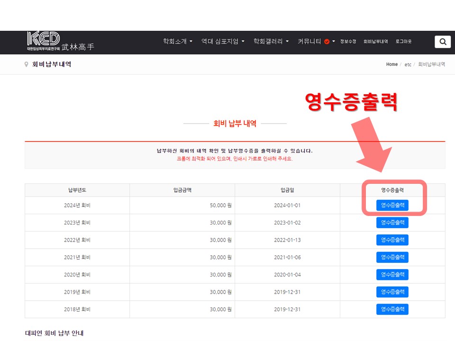Click the location pin icon beside 회비납부내역
The image size is (455, 341).
click(27, 64)
